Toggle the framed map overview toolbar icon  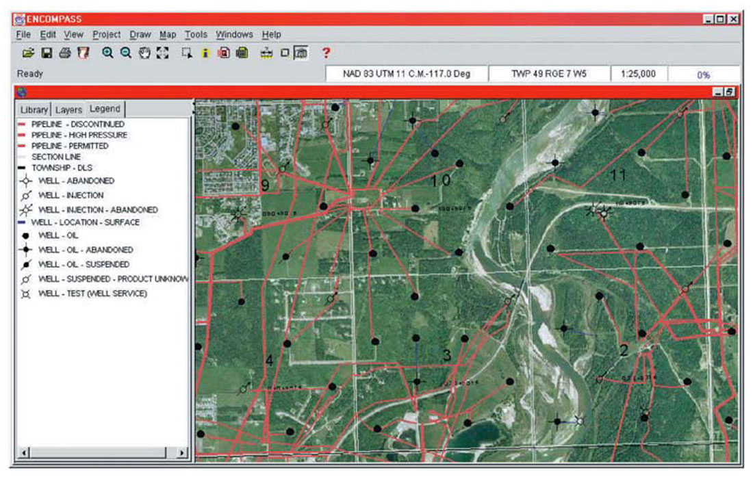pos(301,53)
